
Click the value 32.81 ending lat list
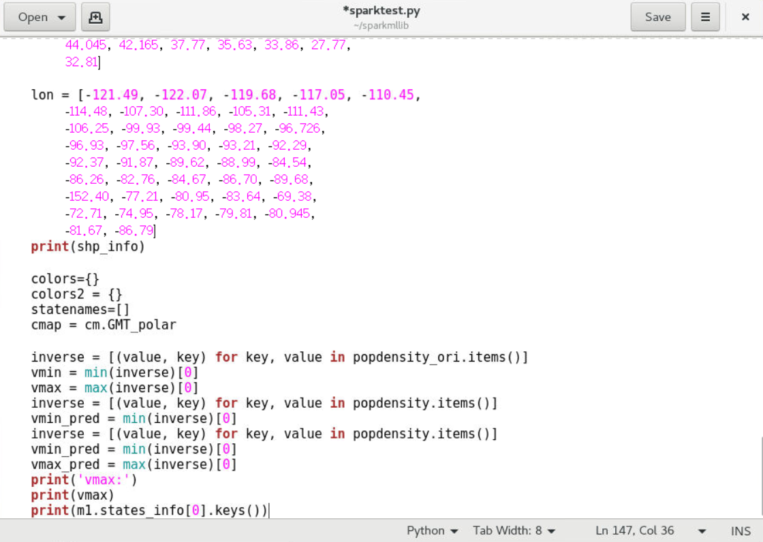click(x=81, y=62)
